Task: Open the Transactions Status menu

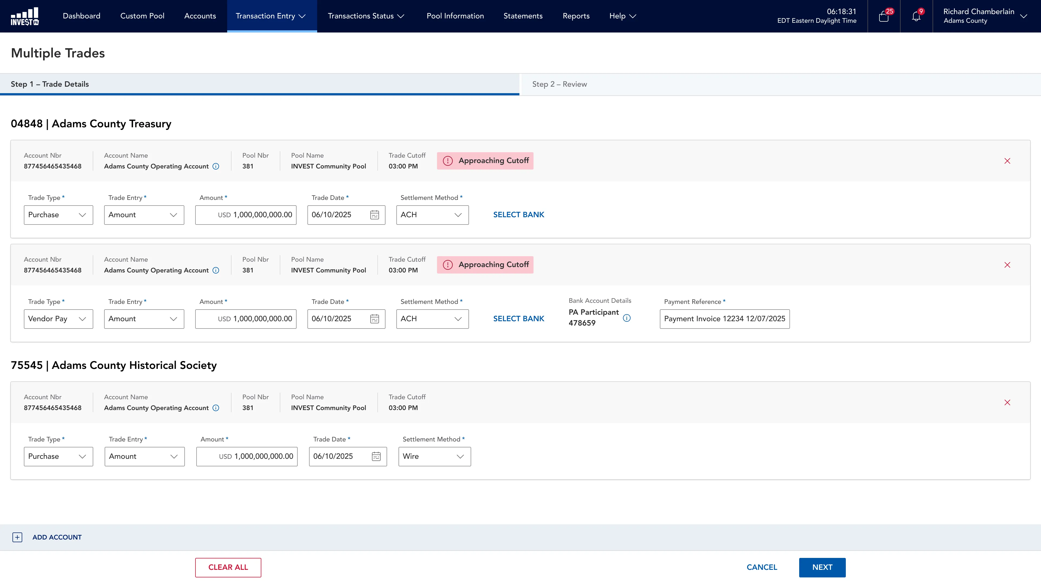Action: point(366,16)
